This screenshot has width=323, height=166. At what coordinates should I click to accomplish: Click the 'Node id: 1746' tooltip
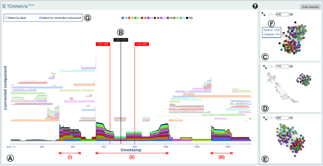click(x=272, y=32)
